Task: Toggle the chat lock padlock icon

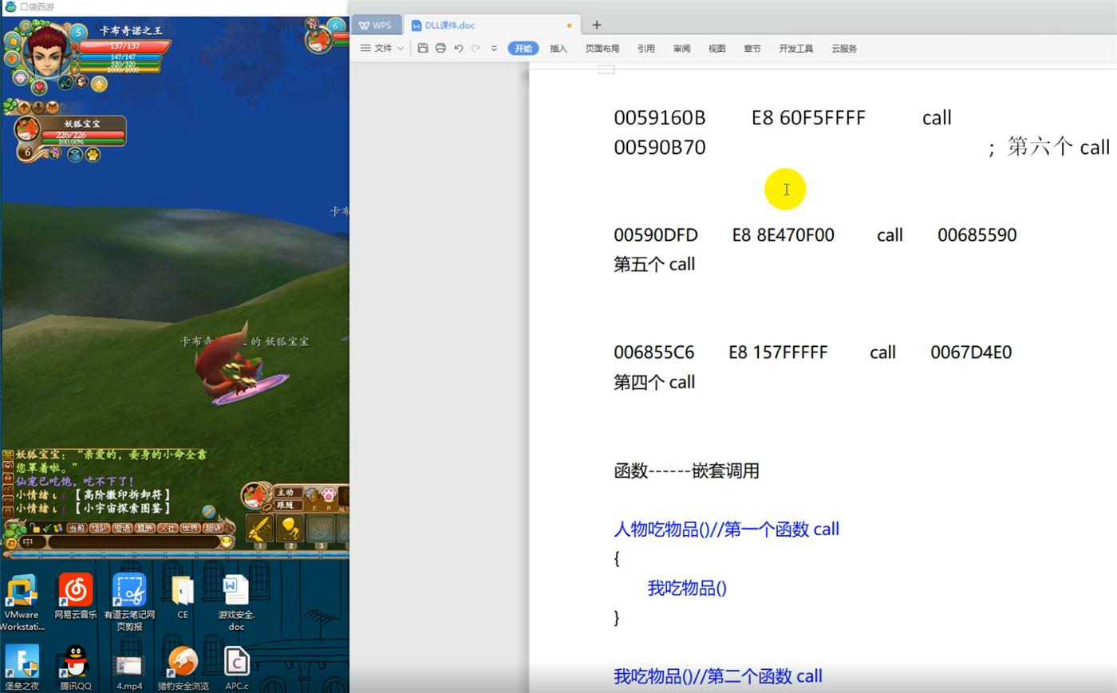Action: click(x=34, y=528)
